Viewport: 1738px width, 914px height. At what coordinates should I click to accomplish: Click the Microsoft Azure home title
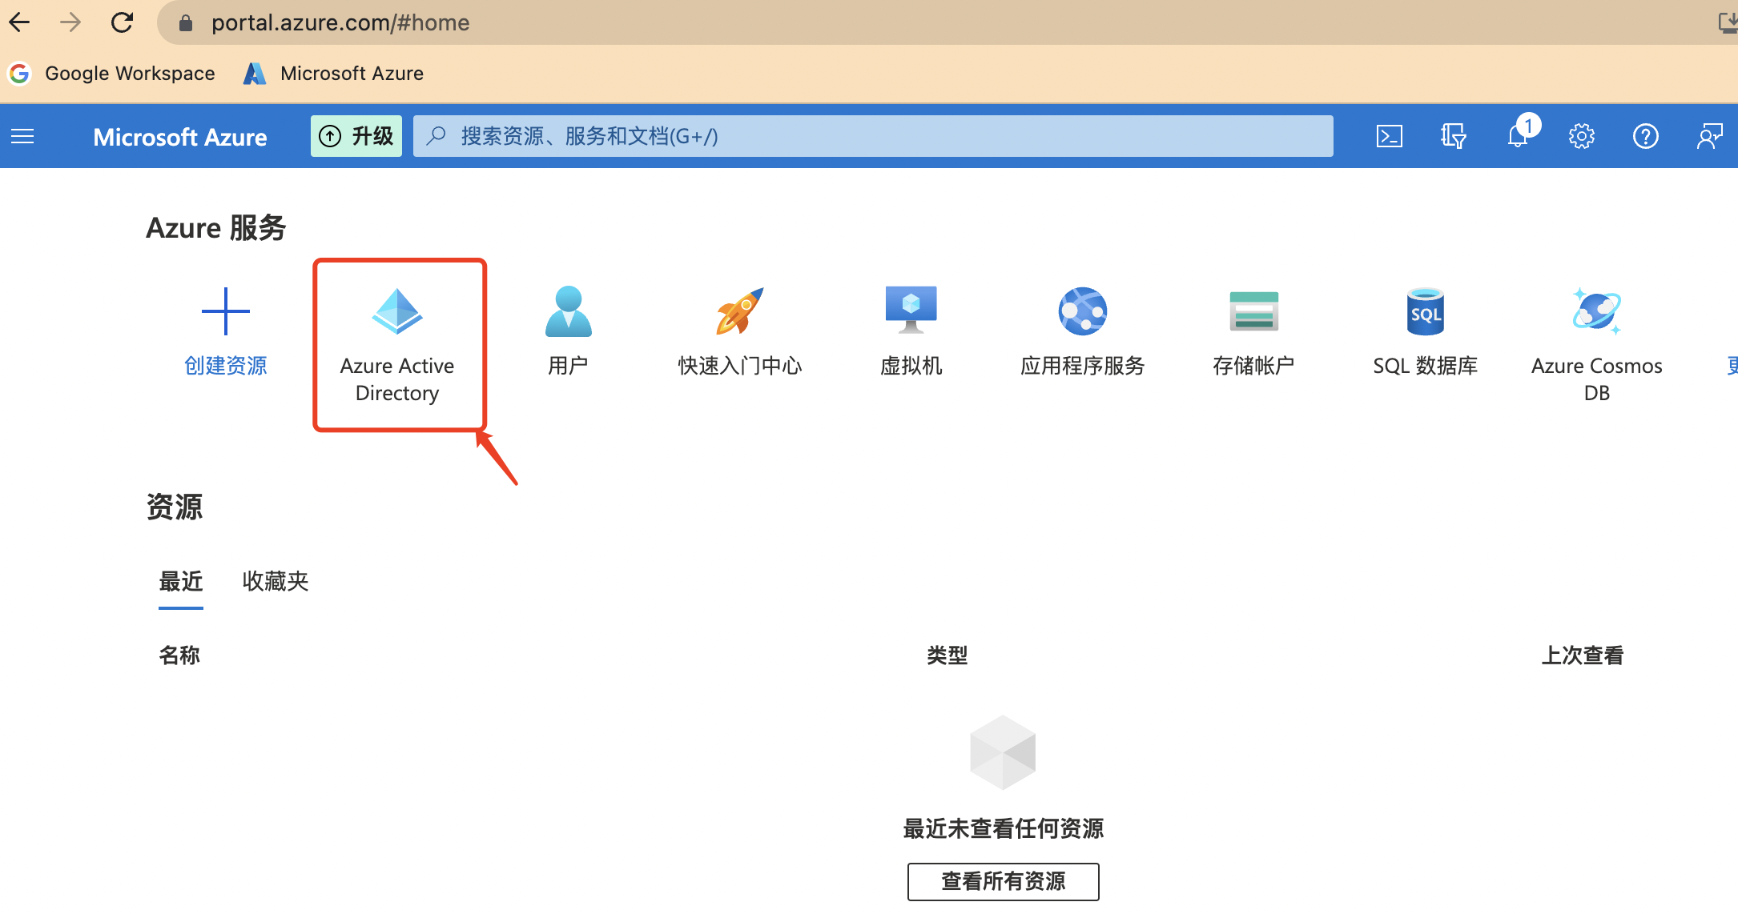180,137
